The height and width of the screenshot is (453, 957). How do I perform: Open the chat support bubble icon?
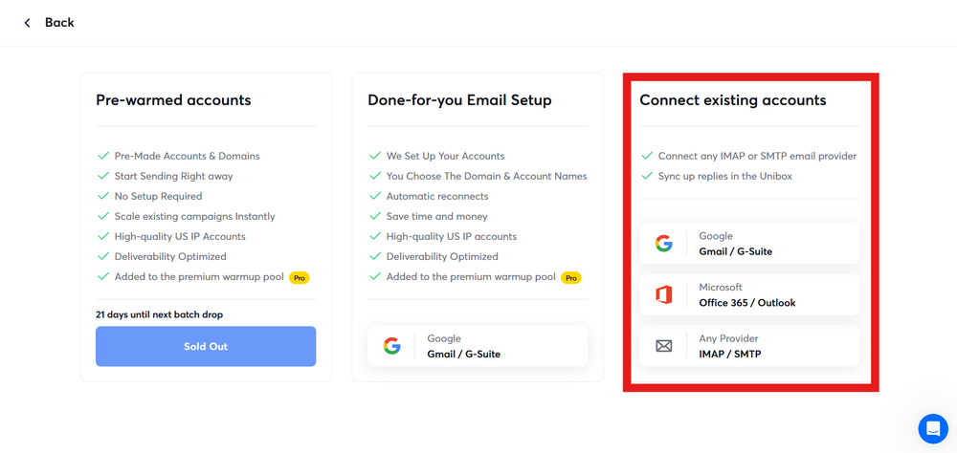(x=932, y=428)
